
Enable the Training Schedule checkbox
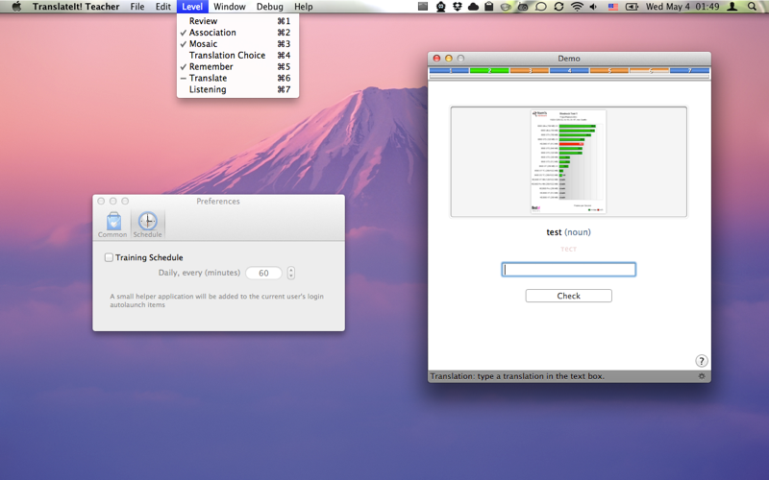click(109, 257)
